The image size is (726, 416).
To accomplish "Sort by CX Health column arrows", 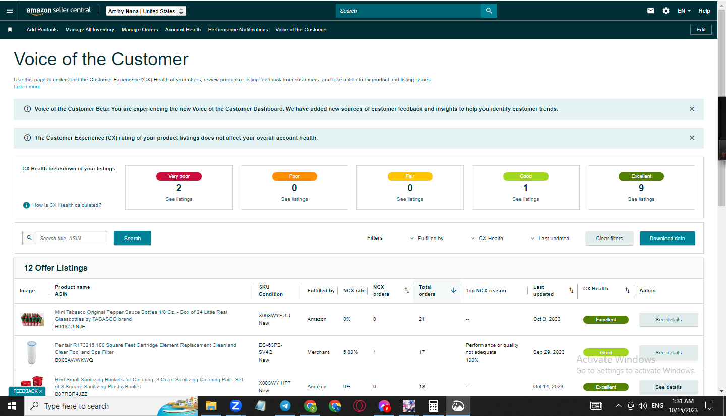I will (x=627, y=290).
